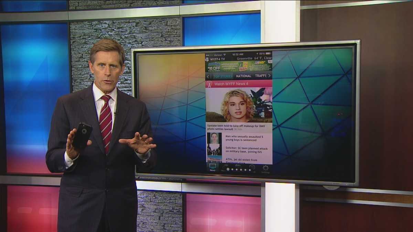
Task: Tap the location arrow in status bar
Action: click(x=258, y=54)
